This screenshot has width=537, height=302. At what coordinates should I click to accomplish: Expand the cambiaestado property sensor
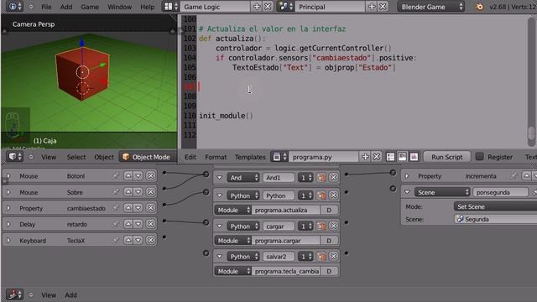[x=8, y=208]
